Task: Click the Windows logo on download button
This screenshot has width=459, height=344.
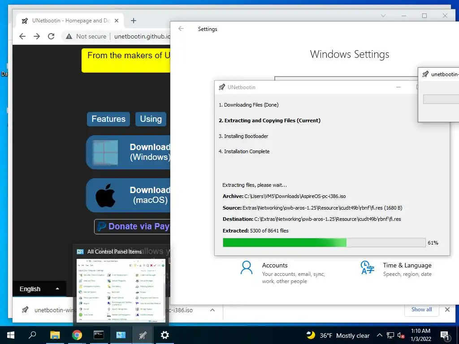Action: pos(105,152)
